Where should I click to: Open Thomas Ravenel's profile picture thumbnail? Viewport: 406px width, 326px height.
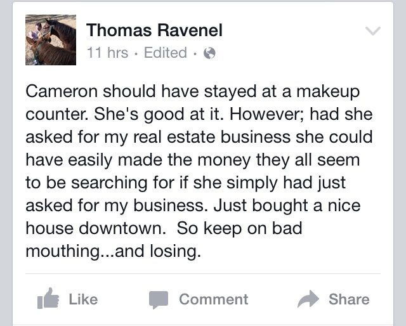pos(51,40)
